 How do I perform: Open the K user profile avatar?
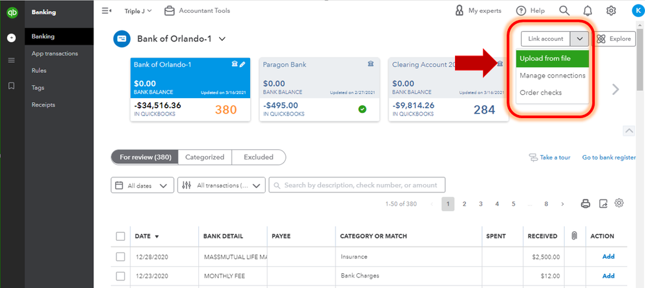tap(637, 11)
